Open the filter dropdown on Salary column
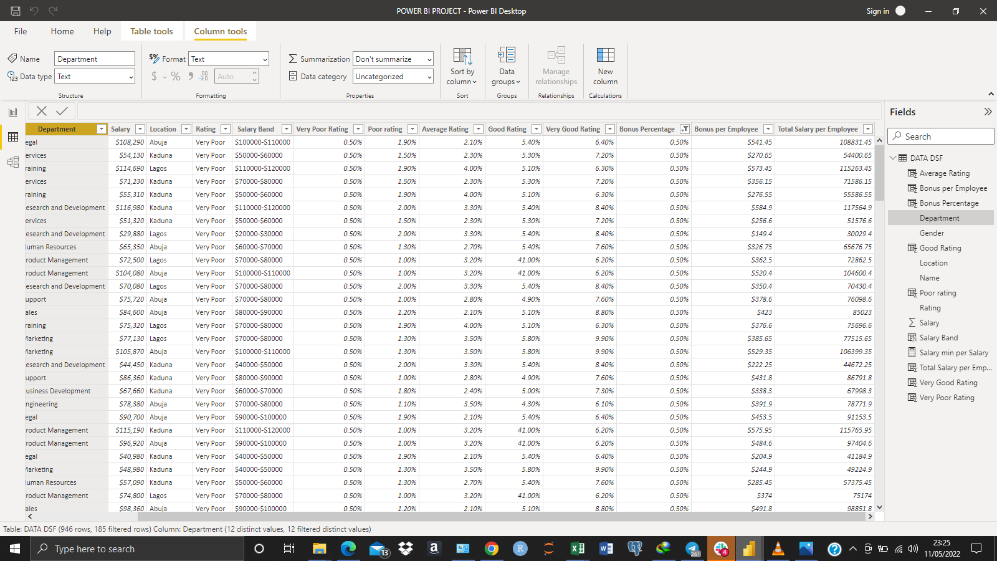 click(140, 129)
